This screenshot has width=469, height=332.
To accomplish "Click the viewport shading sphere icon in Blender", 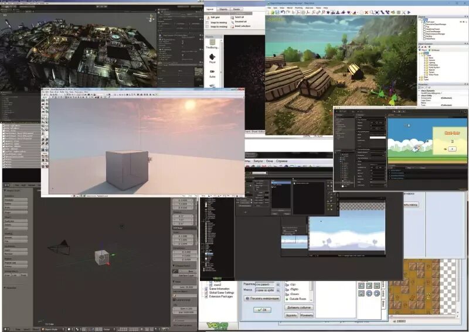I will (x=69, y=329).
